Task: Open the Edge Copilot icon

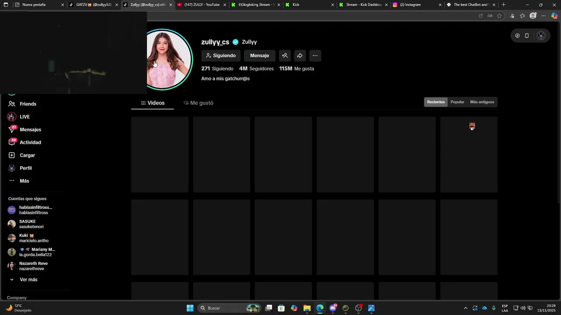Action: coord(554,16)
